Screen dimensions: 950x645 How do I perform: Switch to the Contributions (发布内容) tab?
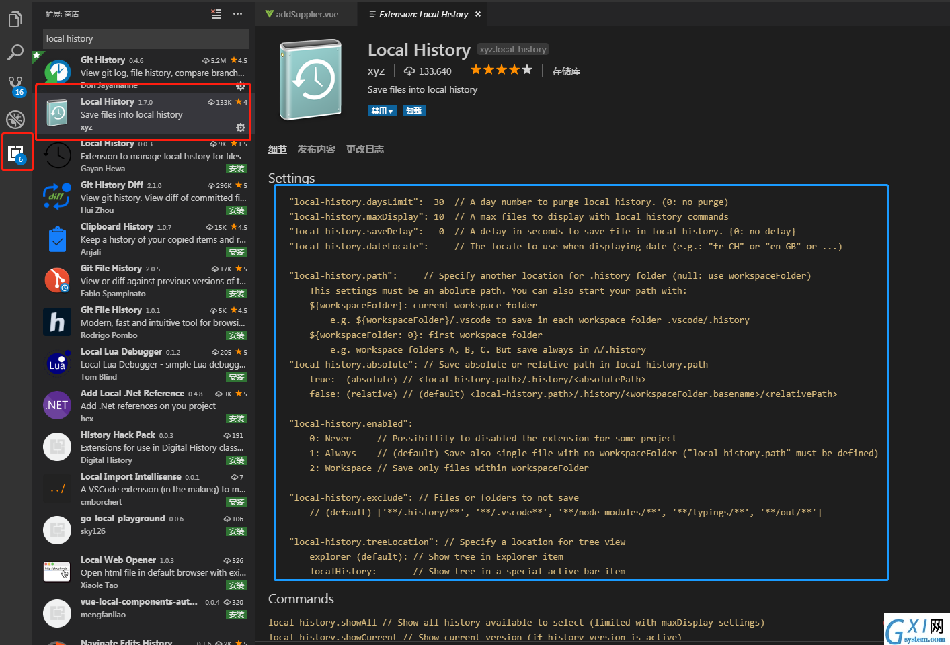(317, 149)
